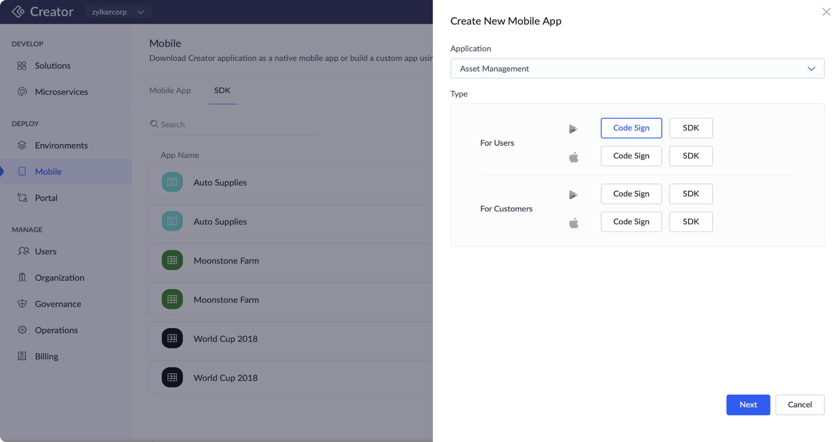Viewport: 840px width, 442px height.
Task: Select SDK for Customers on Android
Action: pyautogui.click(x=690, y=194)
